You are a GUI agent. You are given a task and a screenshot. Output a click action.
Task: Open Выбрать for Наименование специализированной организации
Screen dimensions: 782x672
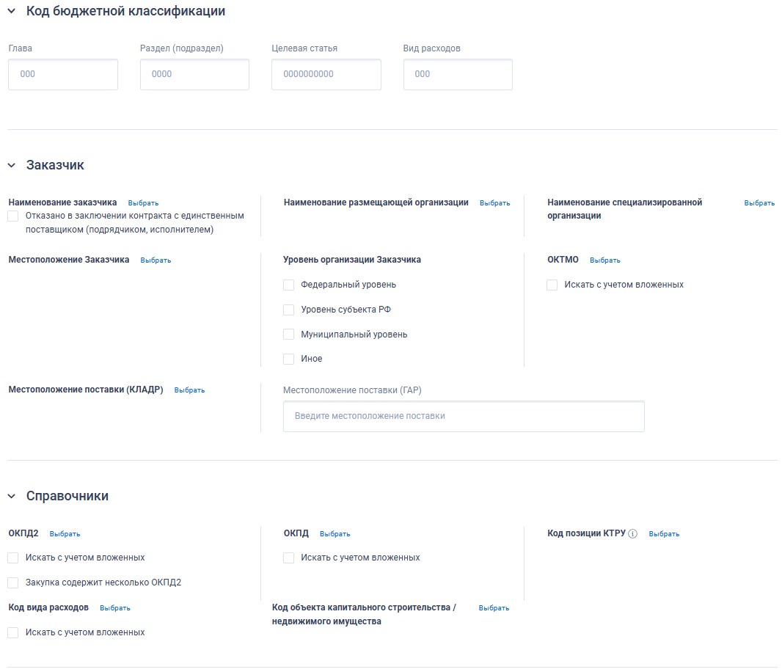759,203
